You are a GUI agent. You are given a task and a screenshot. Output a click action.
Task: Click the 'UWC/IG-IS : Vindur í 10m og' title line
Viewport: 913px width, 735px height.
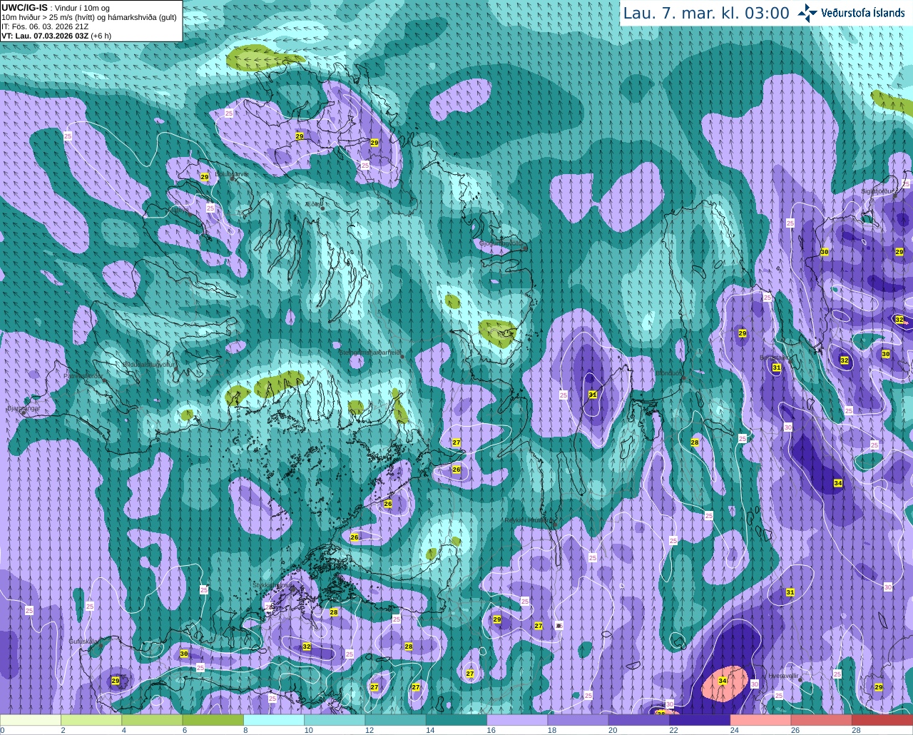[x=56, y=7]
